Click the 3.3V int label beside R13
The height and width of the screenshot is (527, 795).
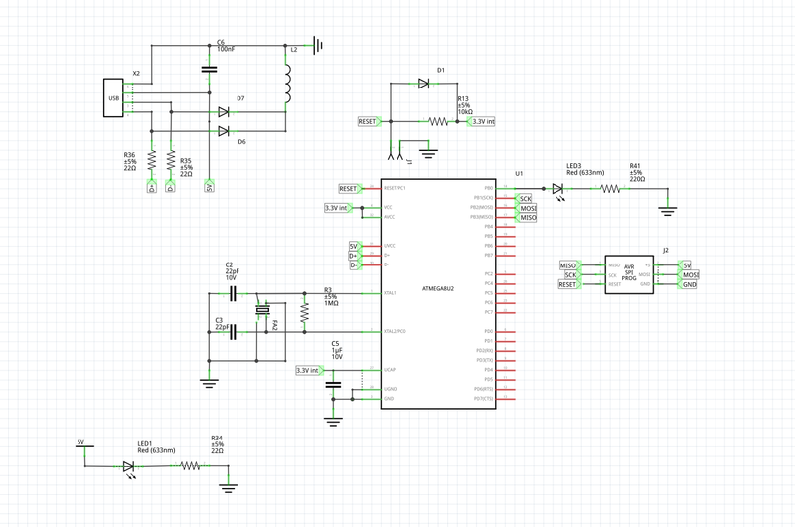click(482, 121)
